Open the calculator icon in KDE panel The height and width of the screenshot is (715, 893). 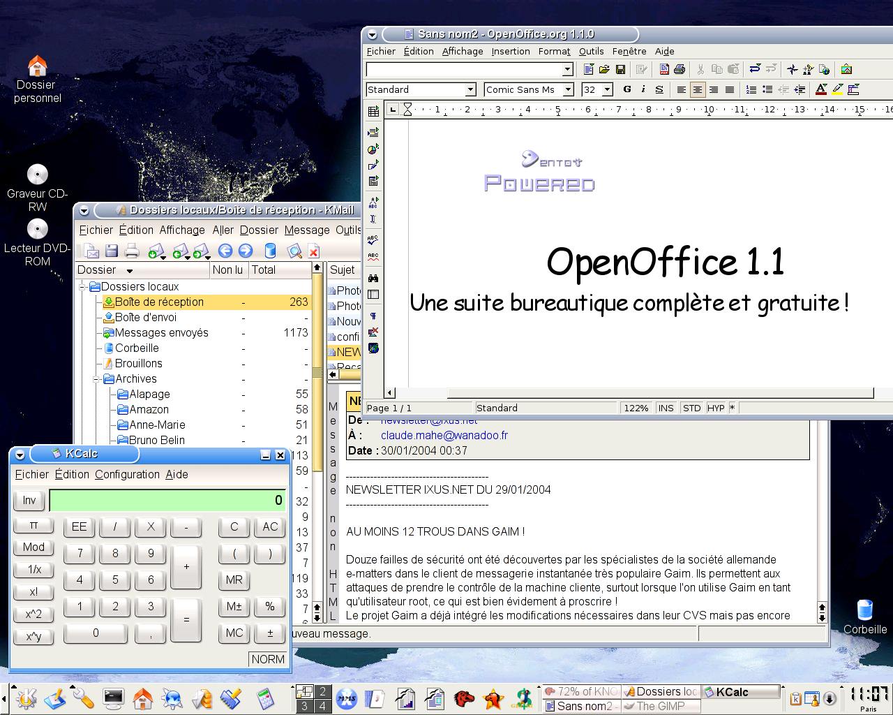pos(264,698)
